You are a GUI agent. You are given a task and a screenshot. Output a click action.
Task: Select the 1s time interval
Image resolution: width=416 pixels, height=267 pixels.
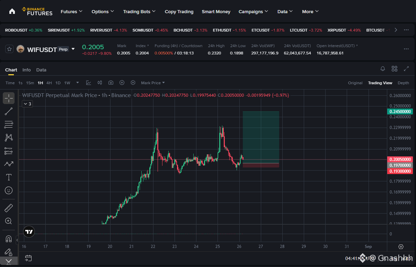(20, 83)
